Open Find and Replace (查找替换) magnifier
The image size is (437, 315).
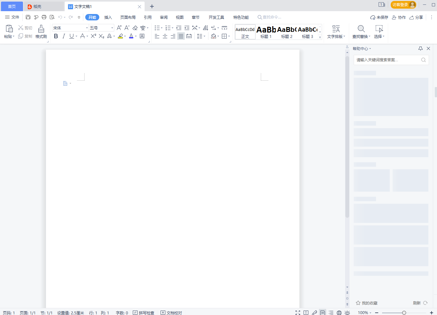[x=361, y=29]
